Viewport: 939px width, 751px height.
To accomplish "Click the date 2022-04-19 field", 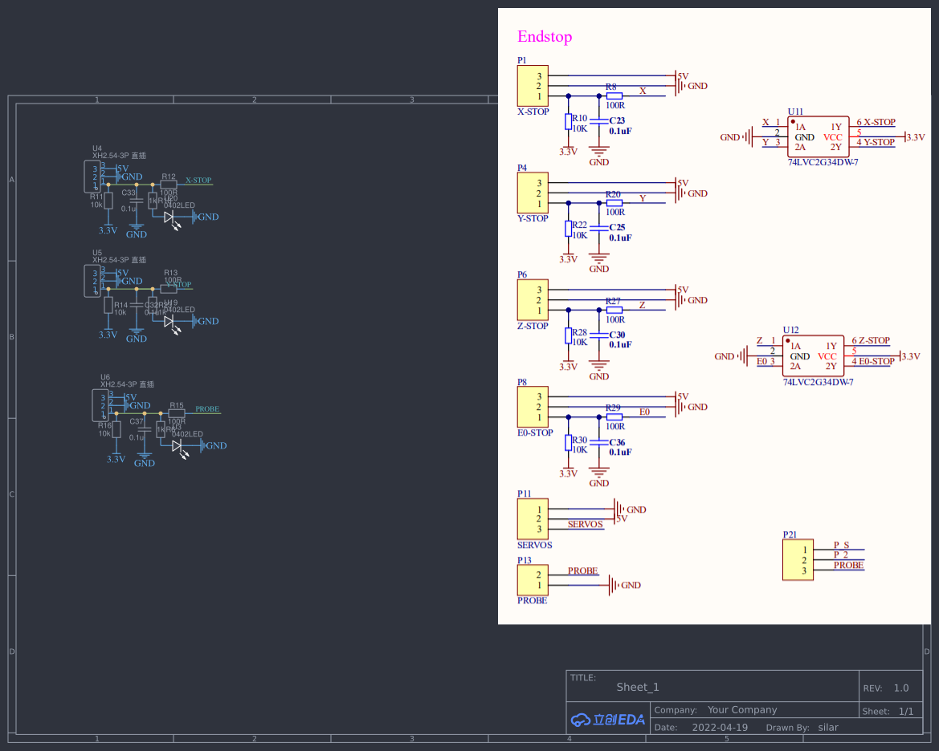I will [720, 728].
